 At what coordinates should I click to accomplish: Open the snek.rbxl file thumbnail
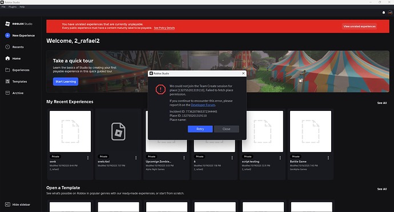tap(118, 131)
